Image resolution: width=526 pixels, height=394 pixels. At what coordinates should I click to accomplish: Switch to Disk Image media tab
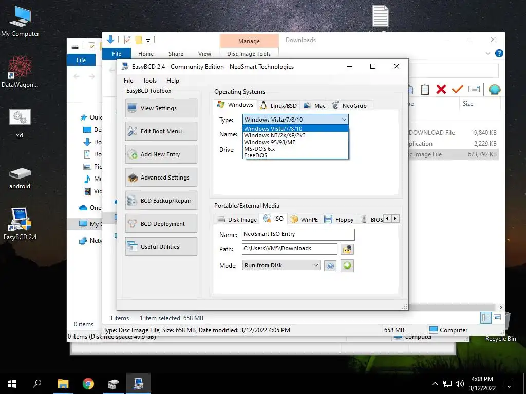click(x=237, y=220)
